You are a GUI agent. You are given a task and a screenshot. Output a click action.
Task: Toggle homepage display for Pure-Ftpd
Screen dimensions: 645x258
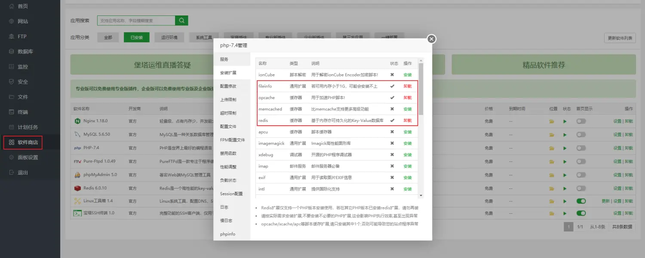581,162
